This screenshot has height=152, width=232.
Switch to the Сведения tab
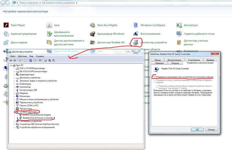click(x=159, y=63)
